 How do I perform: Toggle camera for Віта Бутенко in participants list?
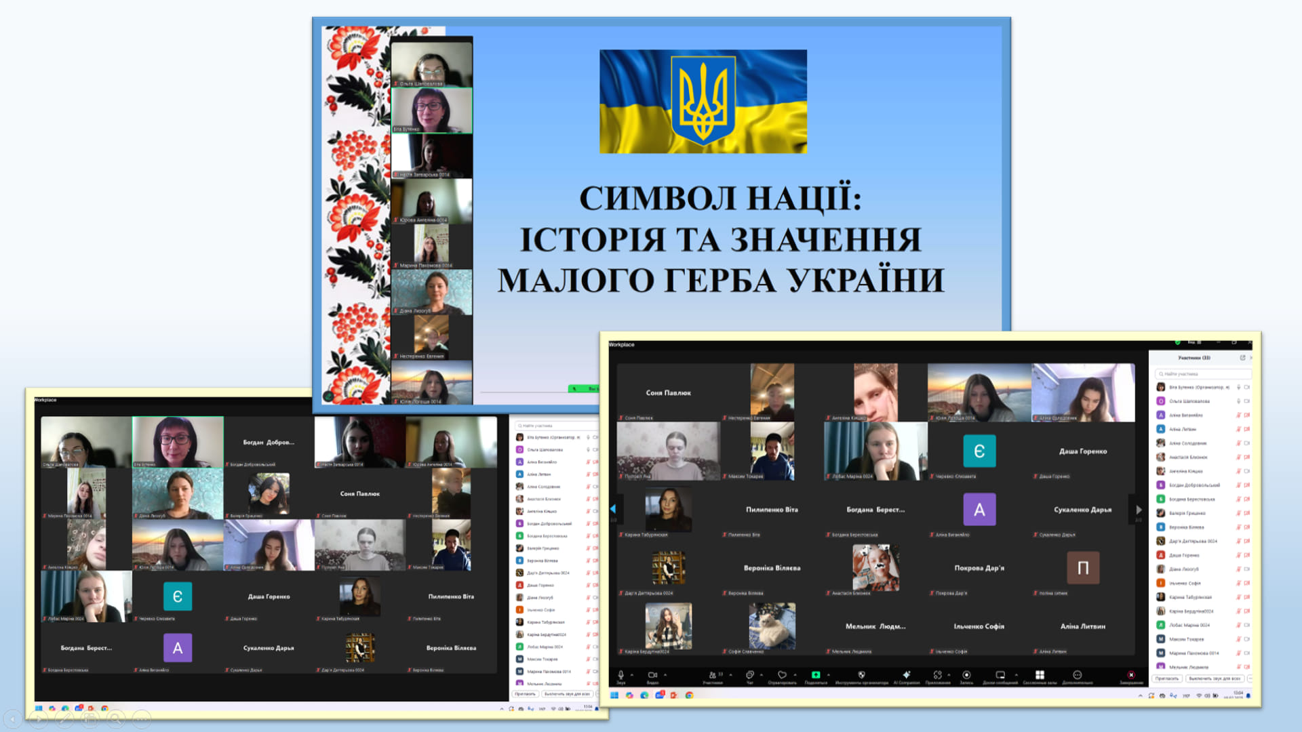1247,388
